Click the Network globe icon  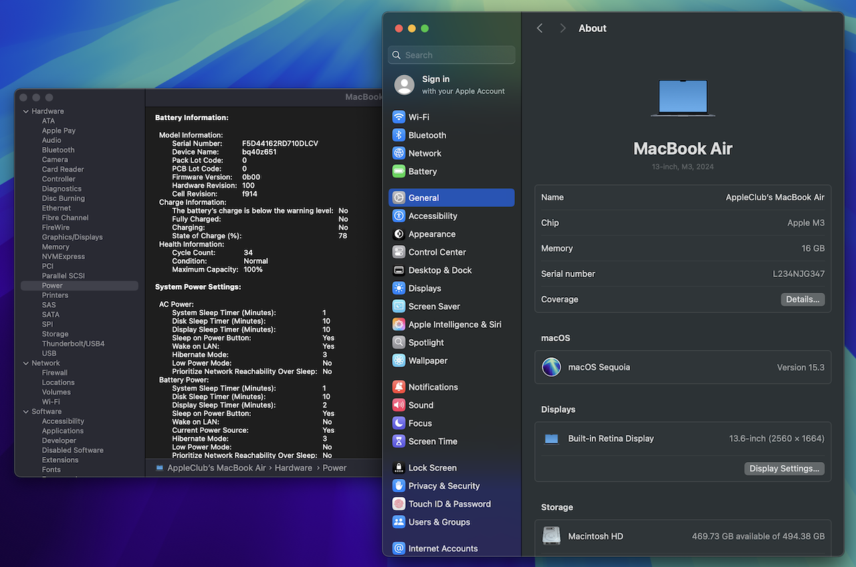click(399, 153)
